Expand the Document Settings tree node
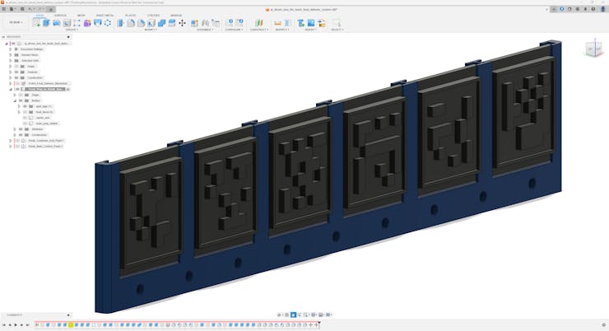 click(11, 49)
